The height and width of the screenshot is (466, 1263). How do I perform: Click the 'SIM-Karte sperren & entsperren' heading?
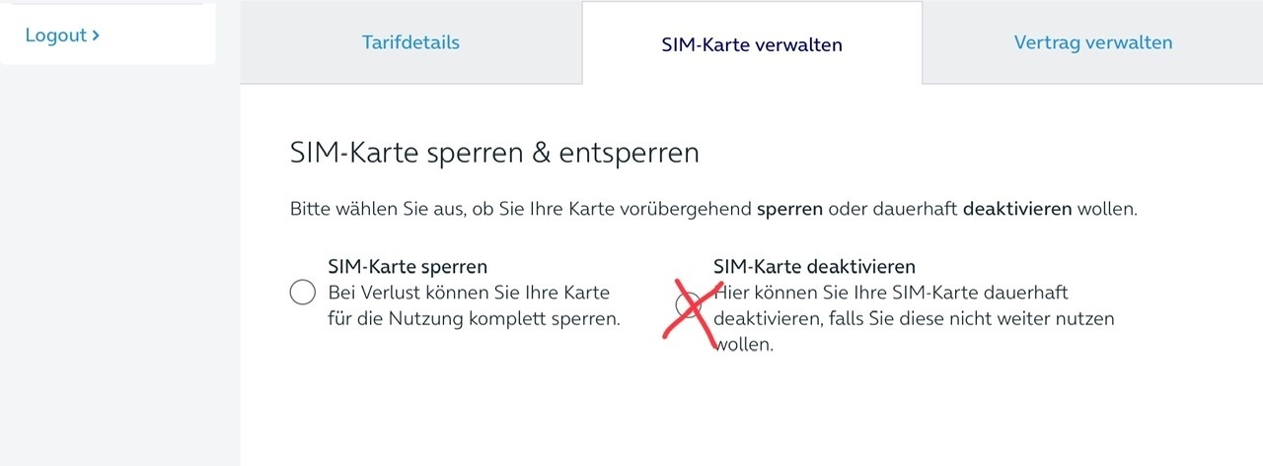[x=494, y=153]
